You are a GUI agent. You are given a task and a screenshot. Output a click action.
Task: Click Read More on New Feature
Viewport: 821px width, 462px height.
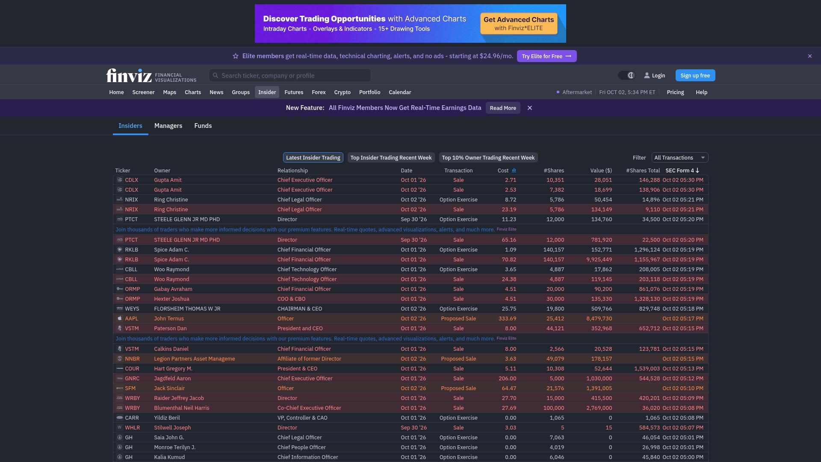503,108
